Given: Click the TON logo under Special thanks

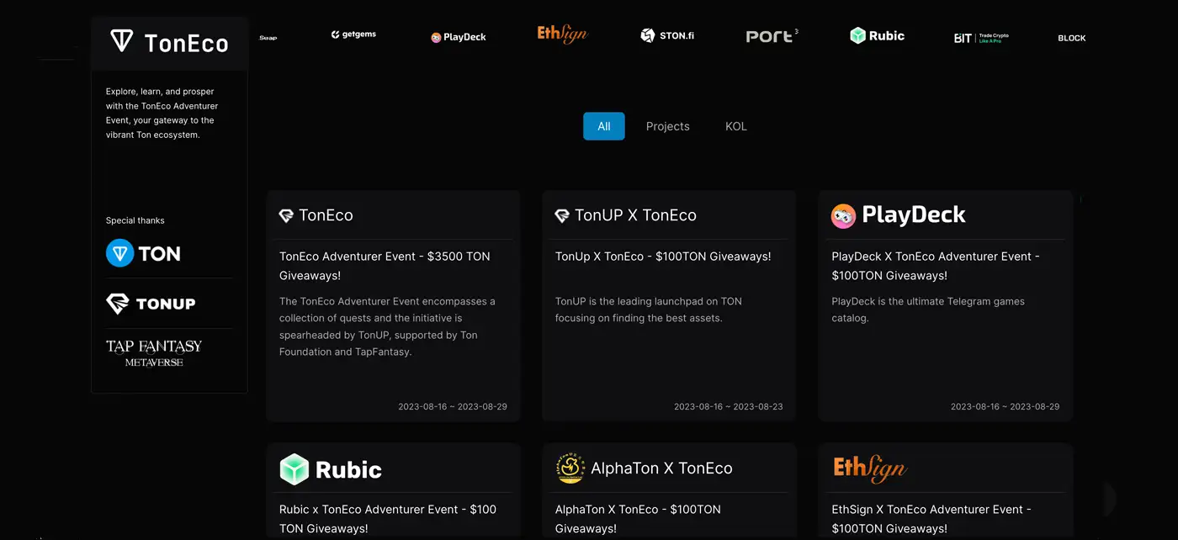Looking at the screenshot, I should (143, 253).
